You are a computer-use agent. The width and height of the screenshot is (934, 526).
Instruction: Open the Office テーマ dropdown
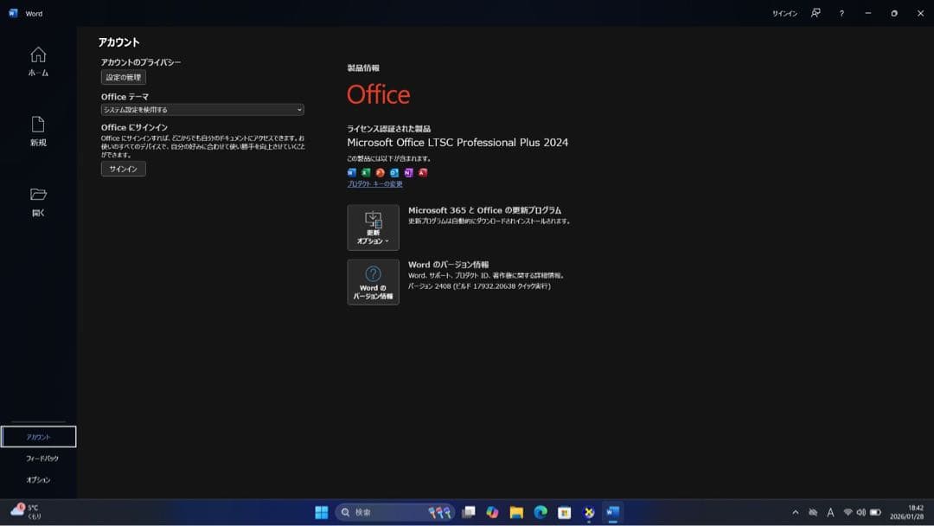[202, 110]
